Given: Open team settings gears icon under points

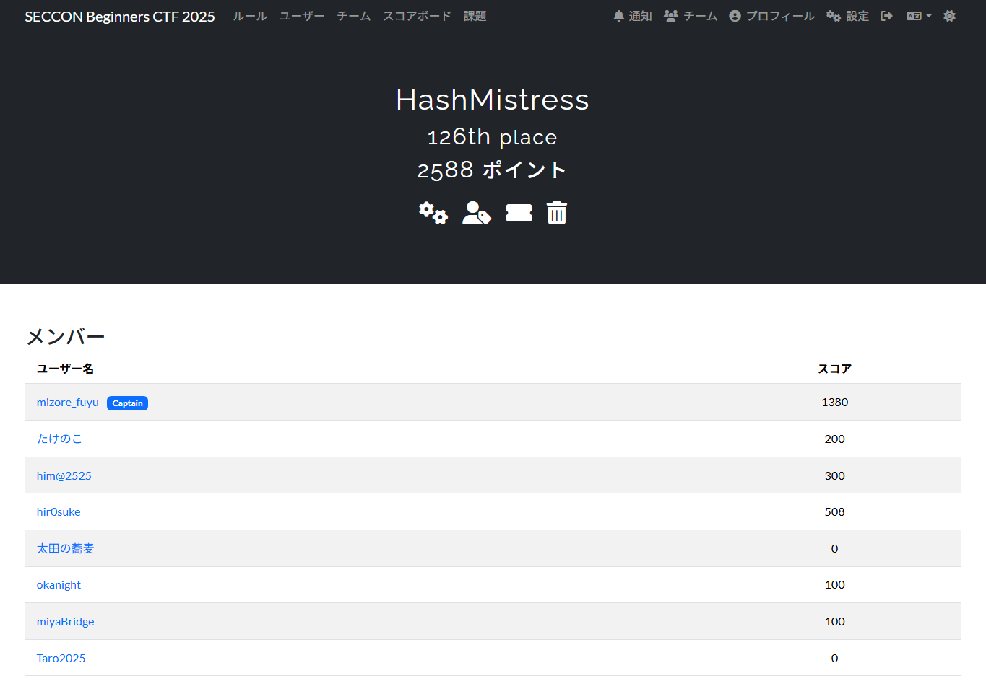Looking at the screenshot, I should (433, 213).
